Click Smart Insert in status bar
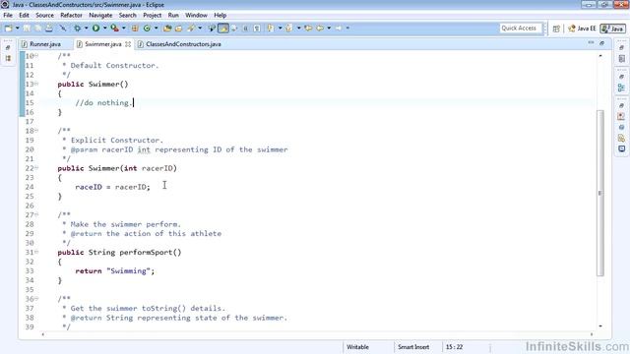 point(413,347)
